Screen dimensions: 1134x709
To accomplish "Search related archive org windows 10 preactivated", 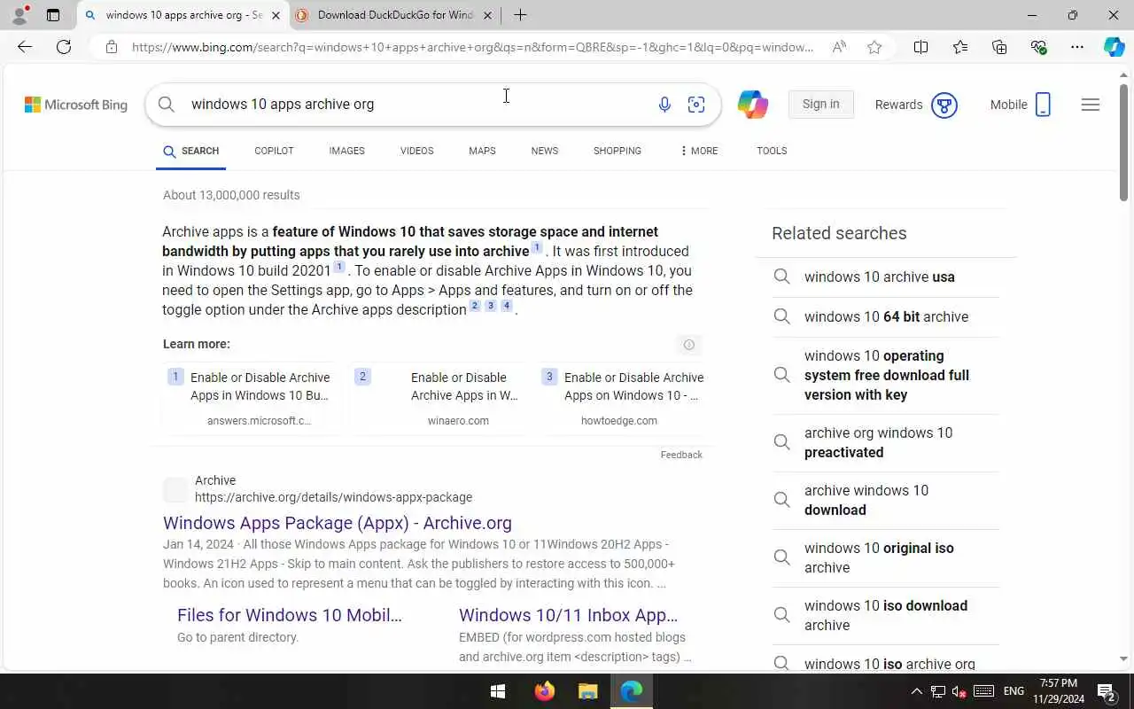I will click(x=886, y=442).
